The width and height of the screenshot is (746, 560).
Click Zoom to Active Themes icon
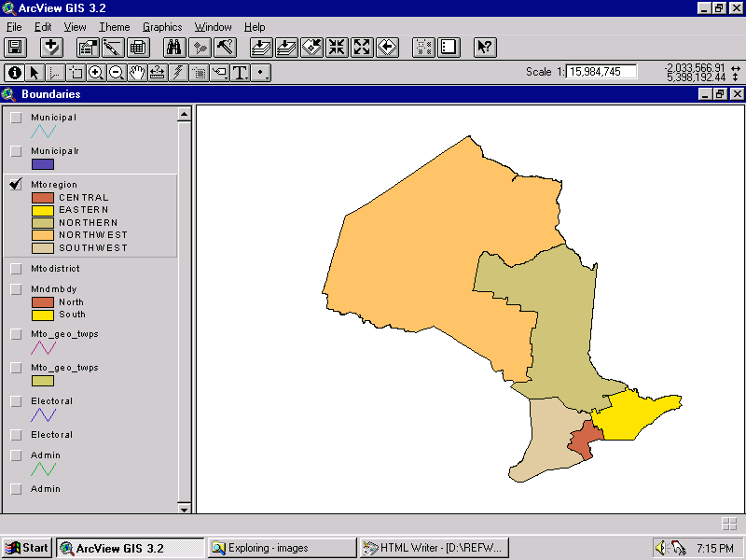(287, 48)
